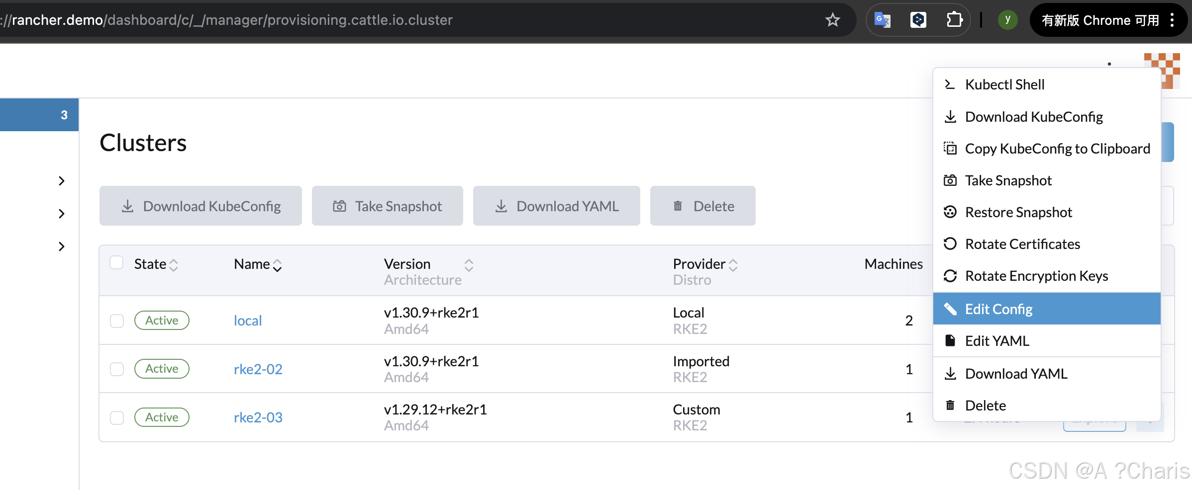Open Kubectl Shell from the context menu
This screenshot has width=1192, height=490.
(1047, 84)
